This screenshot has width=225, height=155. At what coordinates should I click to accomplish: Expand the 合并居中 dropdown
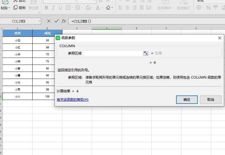172,8
